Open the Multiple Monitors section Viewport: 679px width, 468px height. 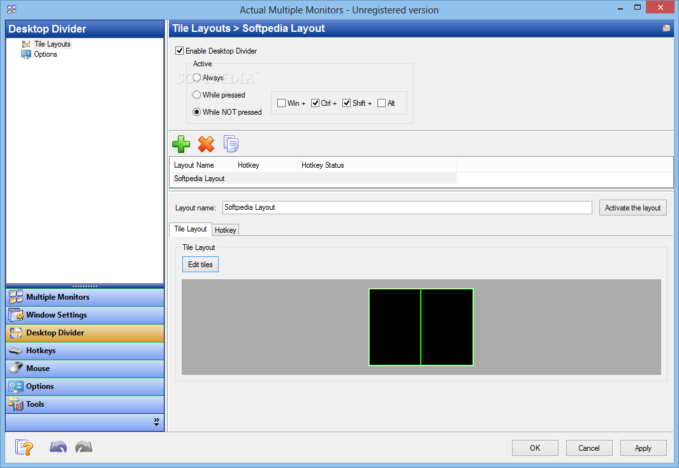(85, 297)
